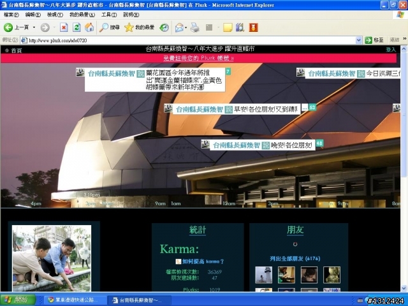Open the 檔案 (File) menu
Image resolution: width=408 pixels, height=306 pixels.
11,15
